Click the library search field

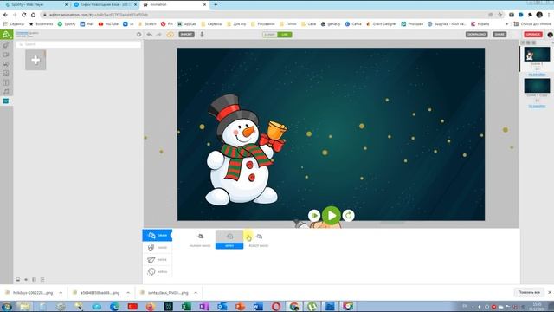click(79, 44)
